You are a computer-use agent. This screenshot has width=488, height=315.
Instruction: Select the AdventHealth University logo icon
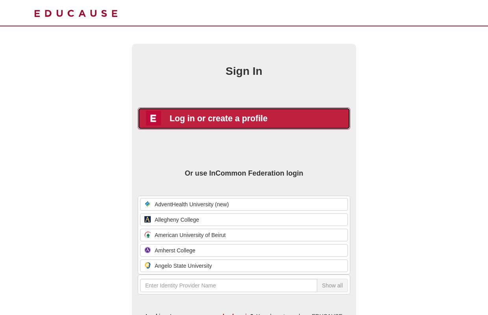(x=148, y=204)
